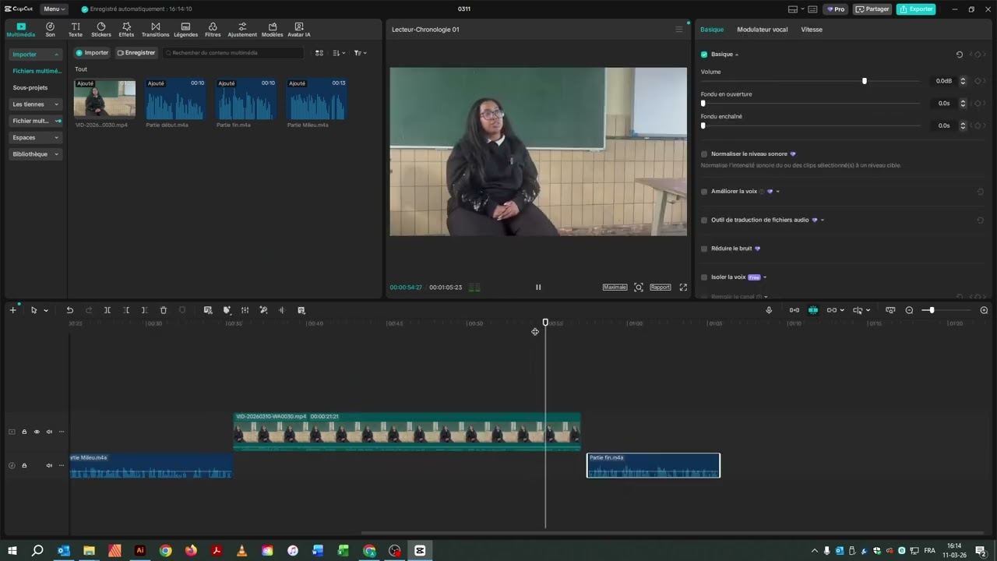Expand the Espaces sidebar section
997x561 pixels.
(x=35, y=138)
